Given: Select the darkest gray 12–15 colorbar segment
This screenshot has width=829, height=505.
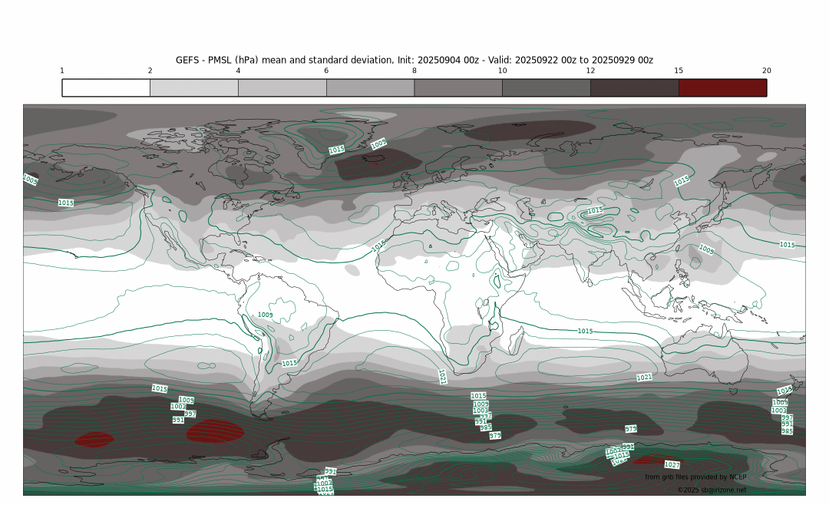Looking at the screenshot, I should [634, 87].
